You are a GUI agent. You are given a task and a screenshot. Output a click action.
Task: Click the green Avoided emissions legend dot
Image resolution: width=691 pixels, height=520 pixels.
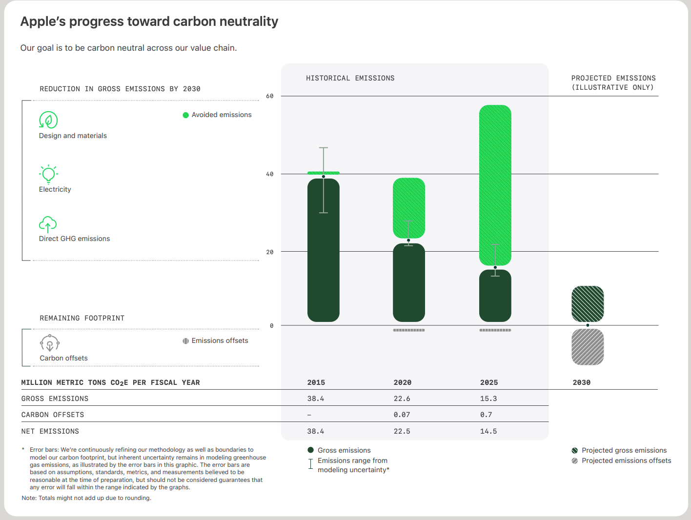185,115
